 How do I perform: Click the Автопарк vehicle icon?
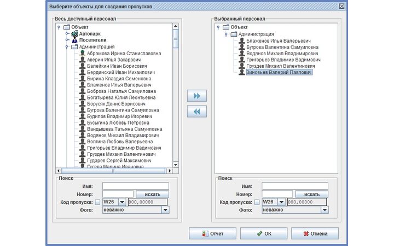(75, 33)
